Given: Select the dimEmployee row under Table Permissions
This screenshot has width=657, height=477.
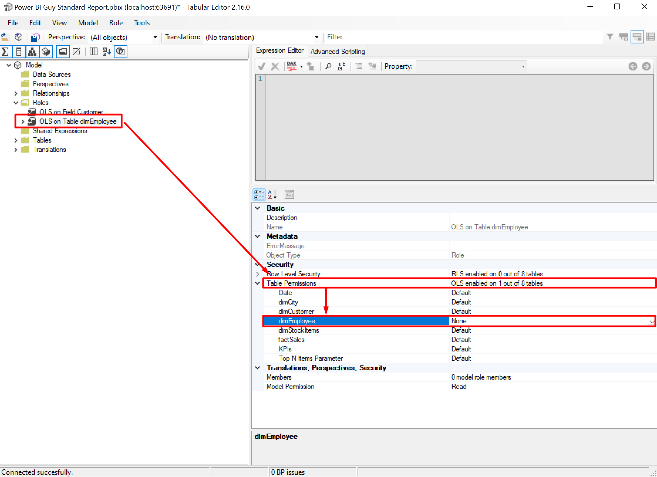Looking at the screenshot, I should 297,321.
